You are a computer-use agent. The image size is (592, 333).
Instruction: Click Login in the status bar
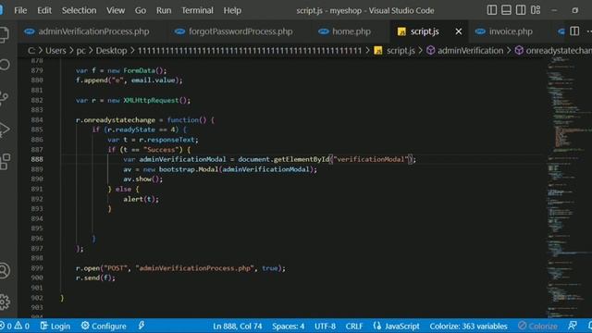(55, 326)
